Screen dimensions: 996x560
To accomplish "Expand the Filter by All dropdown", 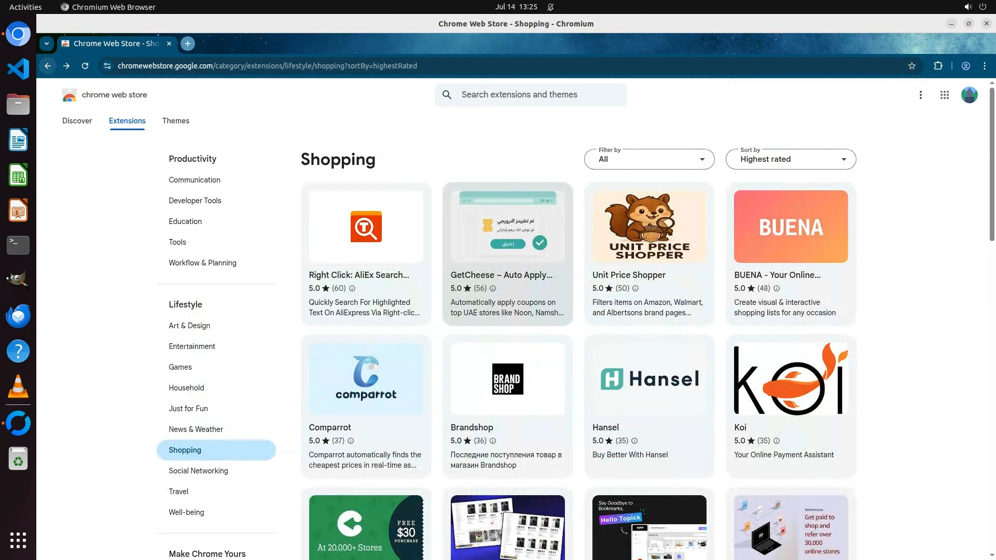I will tap(649, 159).
